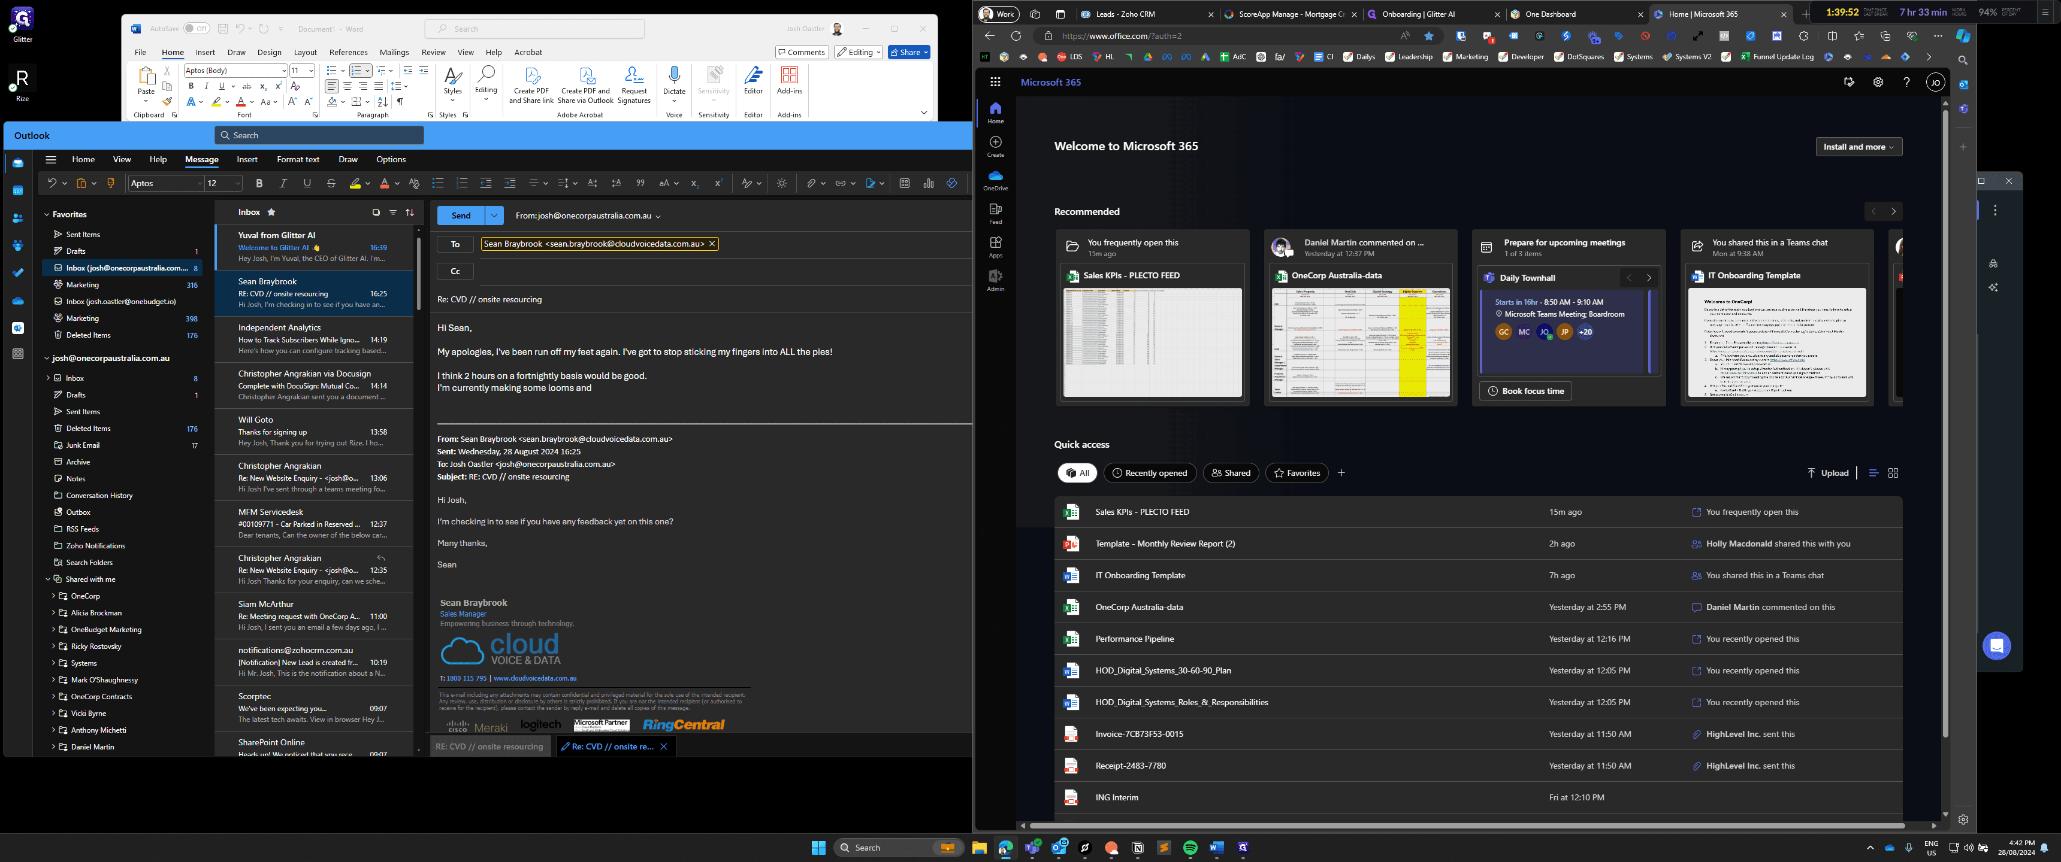Screen dimensions: 2061x862
Task: Open the References tab in Word
Action: pos(348,53)
